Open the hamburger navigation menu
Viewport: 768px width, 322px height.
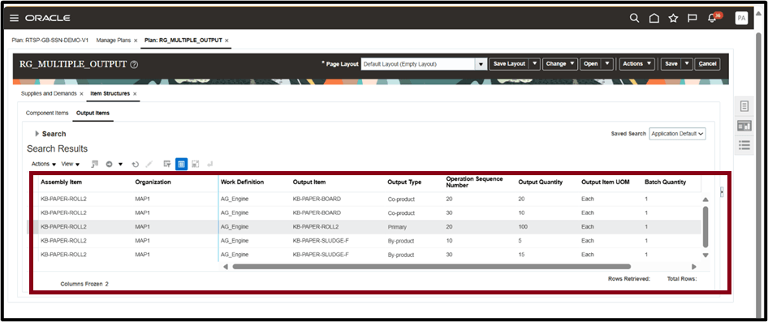pyautogui.click(x=14, y=18)
